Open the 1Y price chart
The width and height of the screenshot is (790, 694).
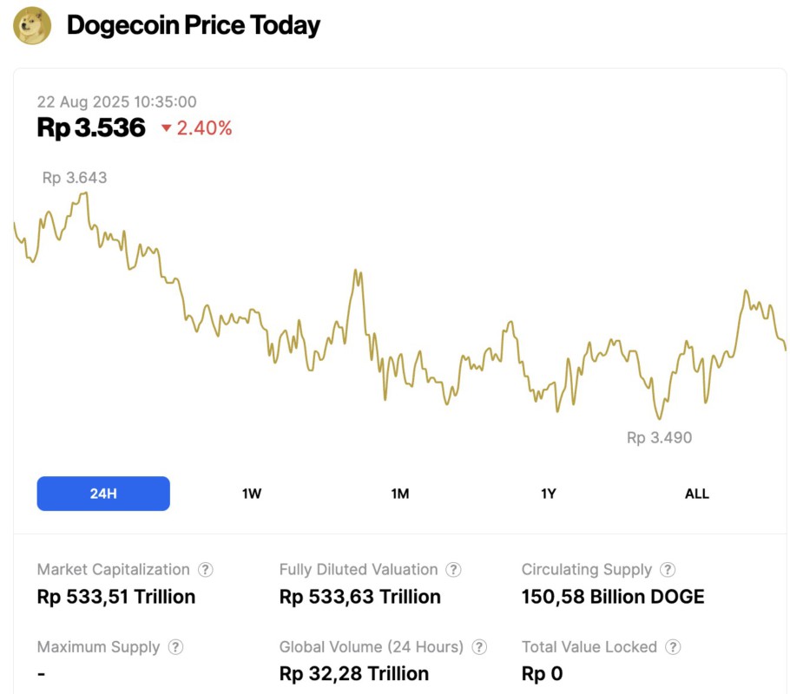click(548, 493)
